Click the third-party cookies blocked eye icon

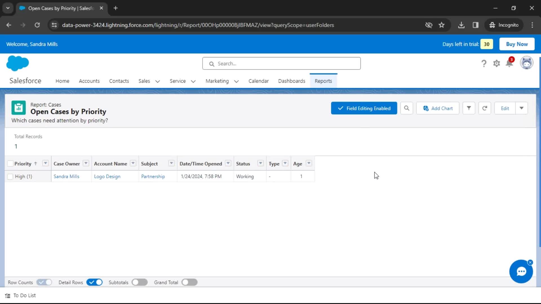click(429, 25)
